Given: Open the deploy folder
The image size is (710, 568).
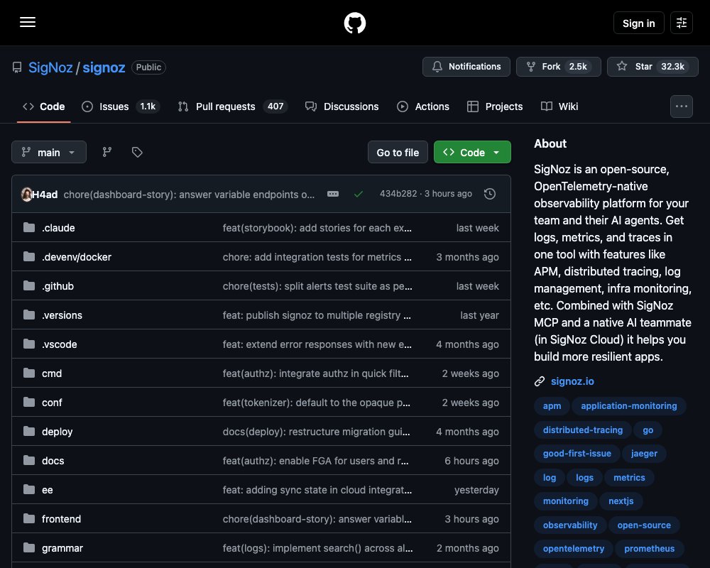Looking at the screenshot, I should [x=57, y=432].
